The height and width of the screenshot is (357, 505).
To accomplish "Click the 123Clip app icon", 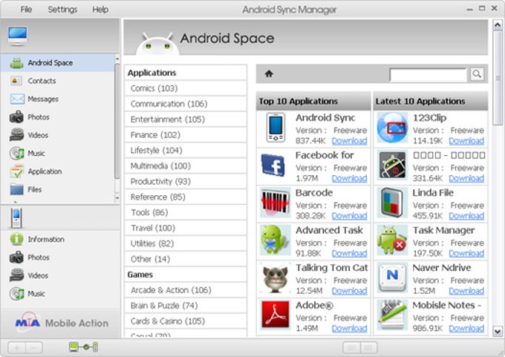I will tap(392, 128).
